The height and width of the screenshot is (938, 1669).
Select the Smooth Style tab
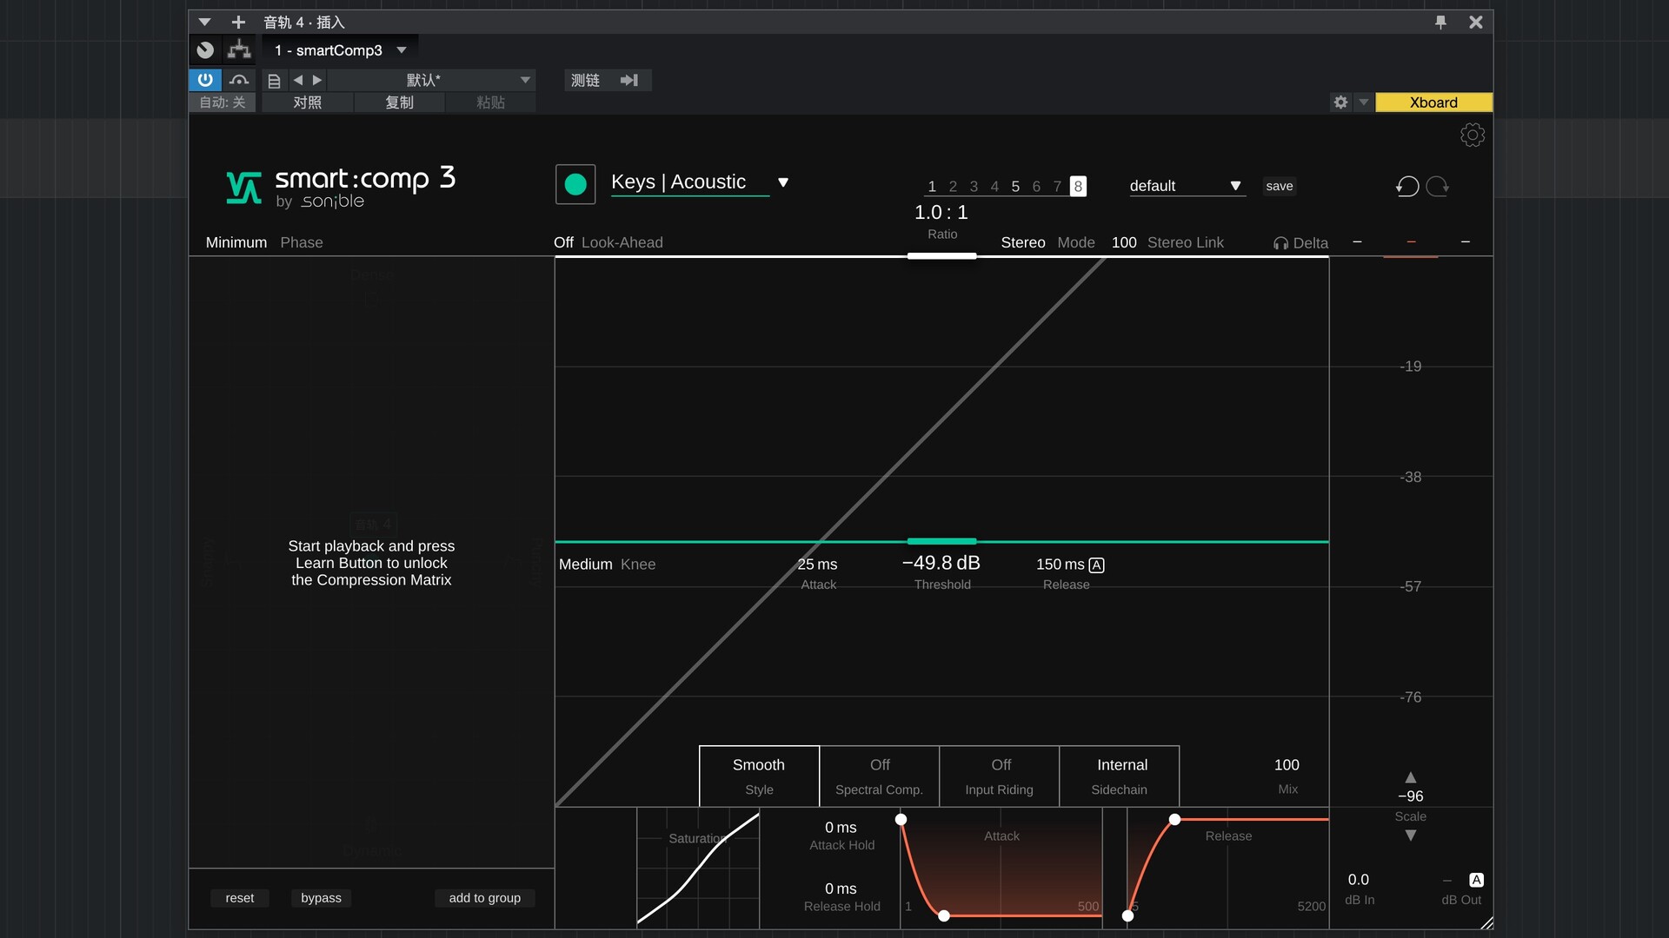758,776
